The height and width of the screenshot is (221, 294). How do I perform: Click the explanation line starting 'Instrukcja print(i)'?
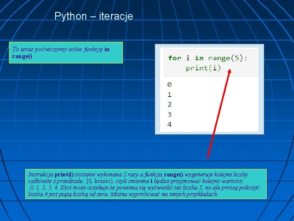click(x=138, y=175)
